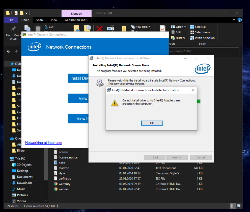Select the note file
Image resolution: width=250 pixels, height=212 pixels.
point(62,163)
